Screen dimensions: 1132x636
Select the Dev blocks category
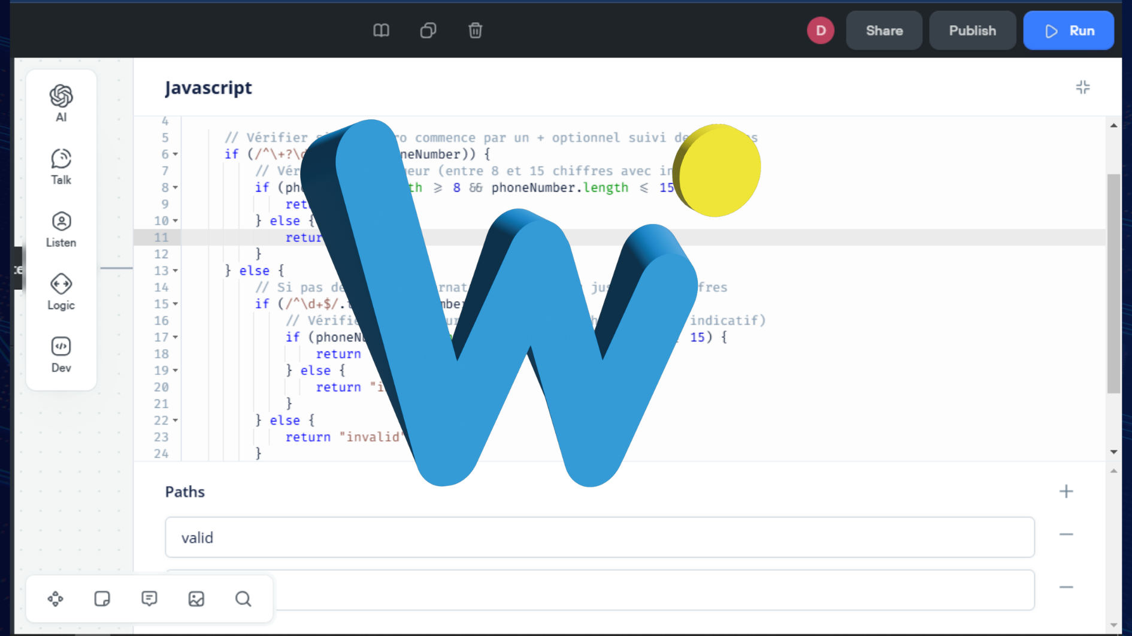[x=61, y=355]
